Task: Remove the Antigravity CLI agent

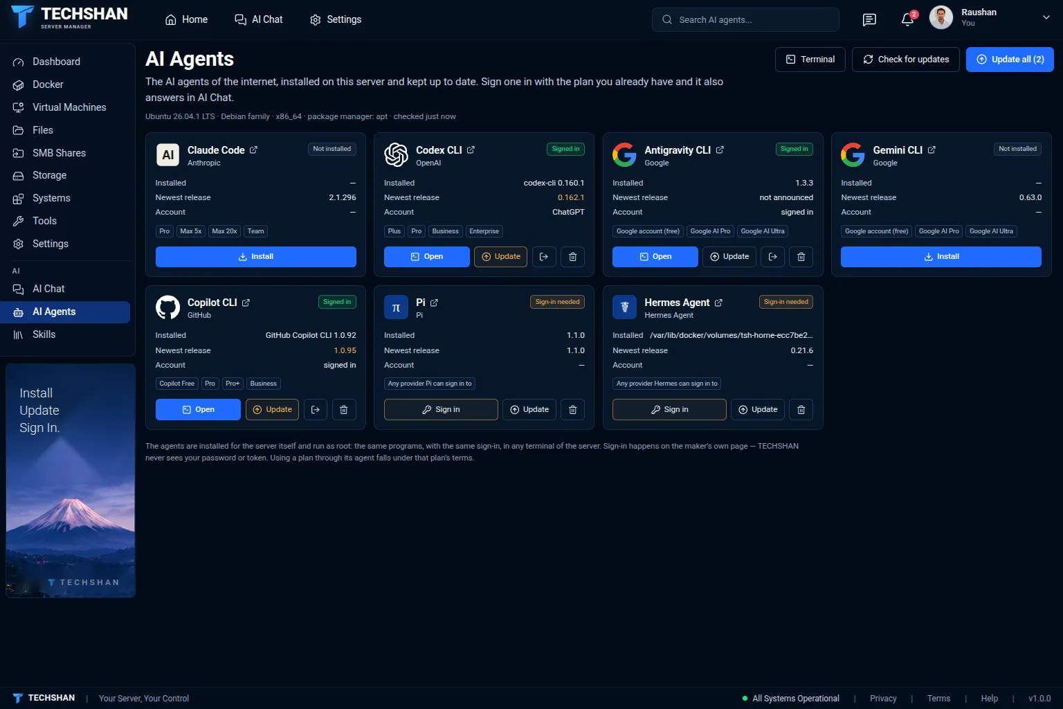Action: pyautogui.click(x=801, y=257)
